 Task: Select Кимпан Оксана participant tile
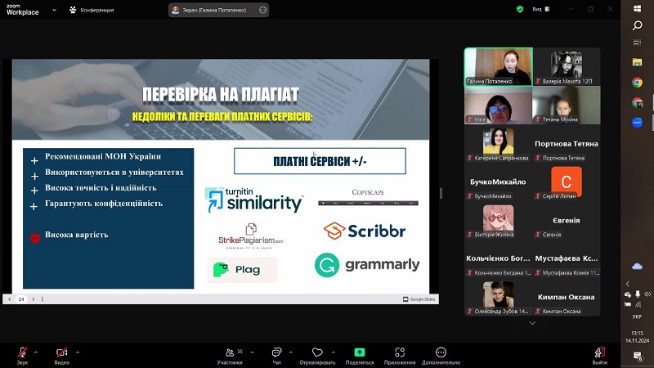point(567,298)
